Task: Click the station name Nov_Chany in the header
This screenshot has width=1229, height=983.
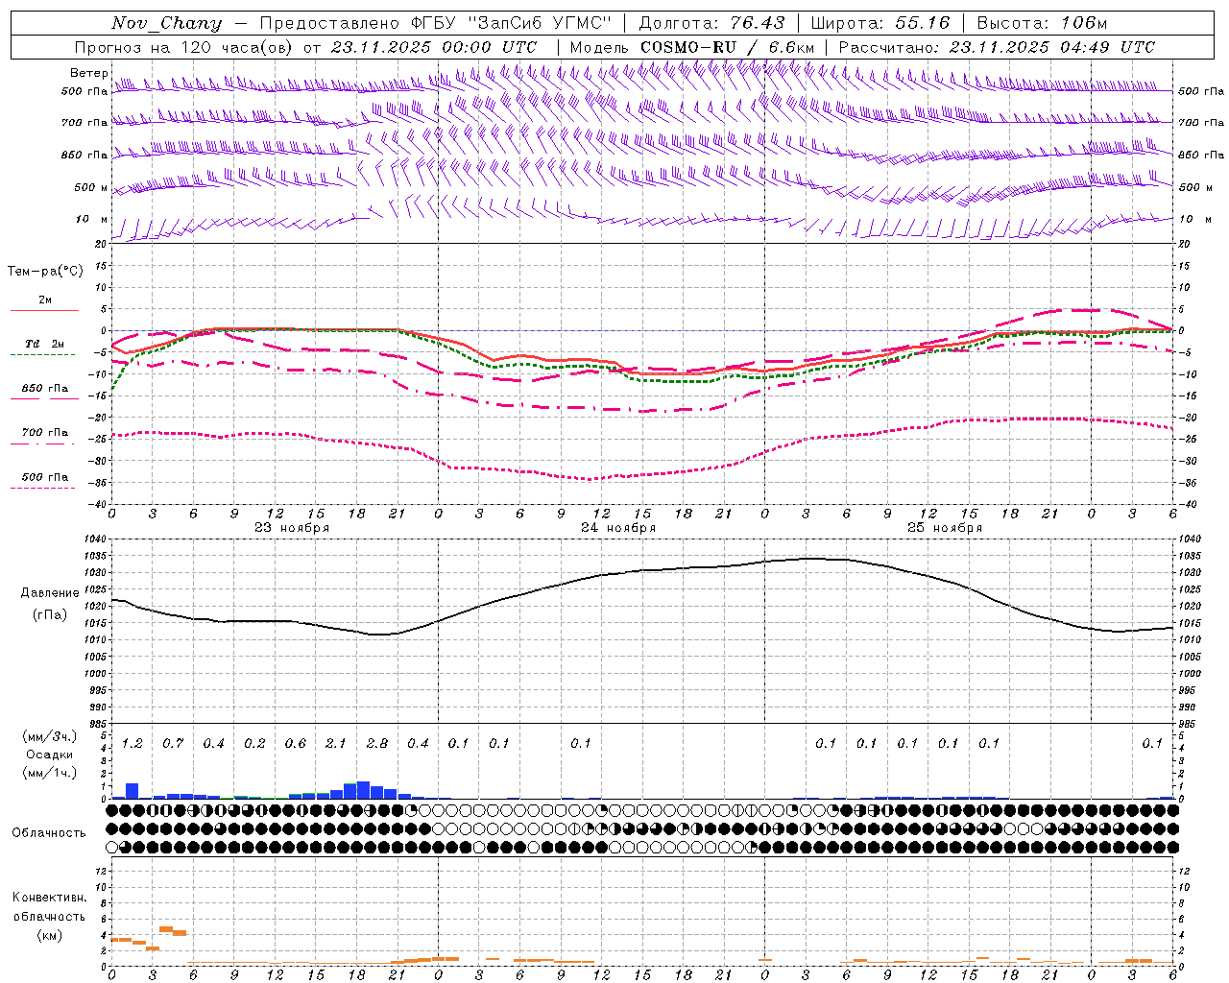Action: click(166, 23)
